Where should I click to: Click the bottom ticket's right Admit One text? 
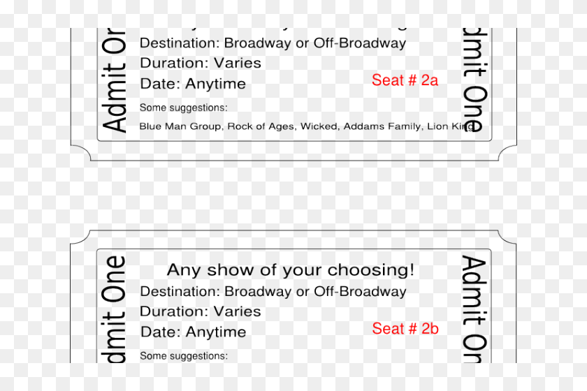475,309
